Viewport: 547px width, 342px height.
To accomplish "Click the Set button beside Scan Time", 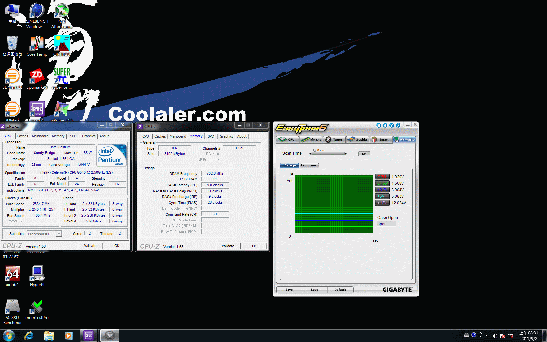I will 364,154.
